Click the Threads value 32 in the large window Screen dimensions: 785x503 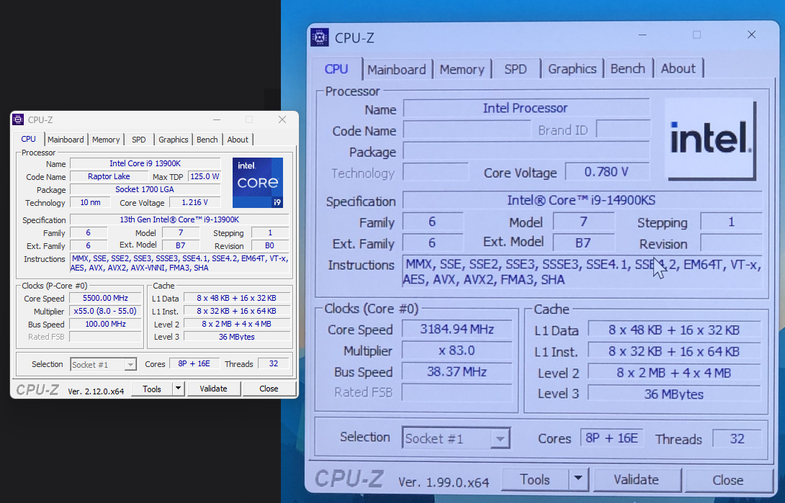tap(737, 439)
